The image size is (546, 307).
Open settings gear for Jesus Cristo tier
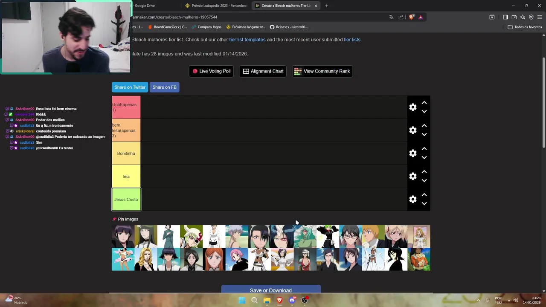[412, 200]
